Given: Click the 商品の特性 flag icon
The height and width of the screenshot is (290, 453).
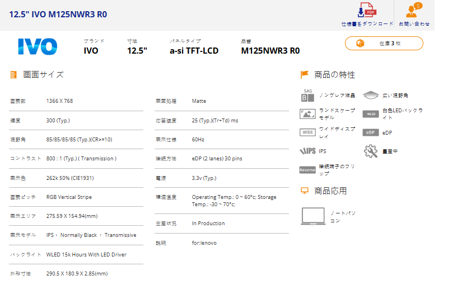Looking at the screenshot, I should (x=305, y=75).
